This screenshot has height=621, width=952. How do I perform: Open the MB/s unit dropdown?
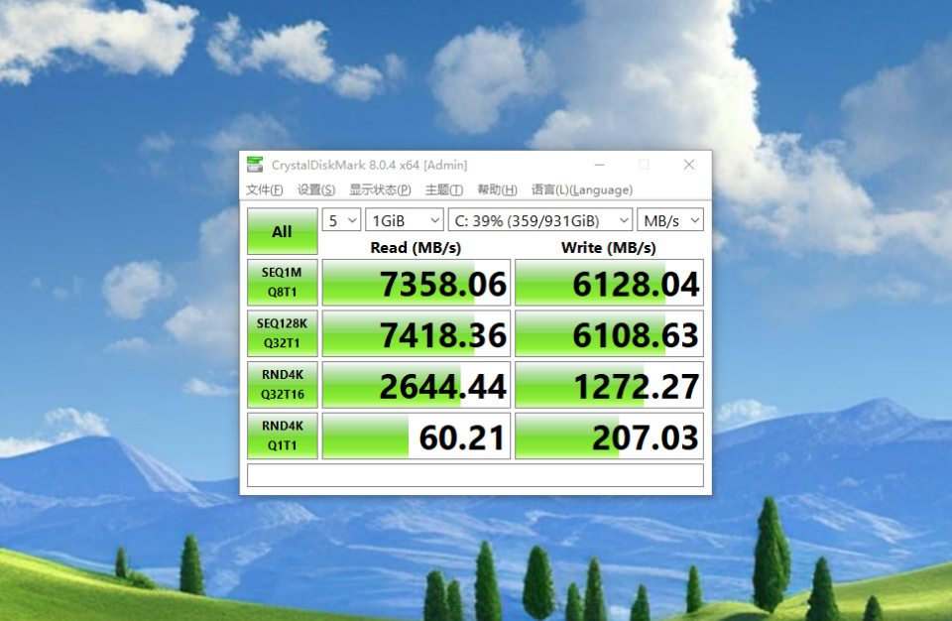pos(670,220)
